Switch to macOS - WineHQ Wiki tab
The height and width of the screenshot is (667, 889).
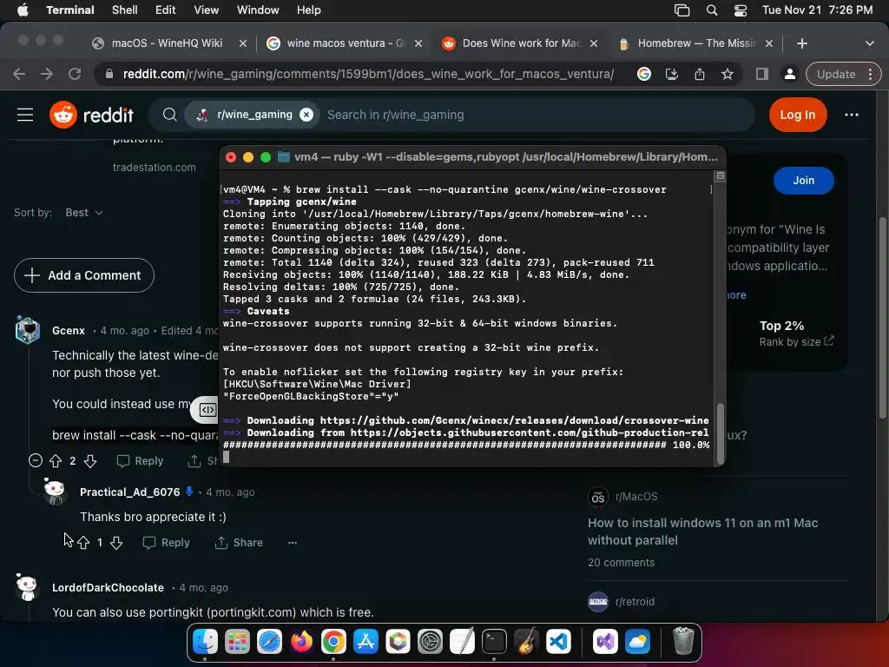coord(167,43)
